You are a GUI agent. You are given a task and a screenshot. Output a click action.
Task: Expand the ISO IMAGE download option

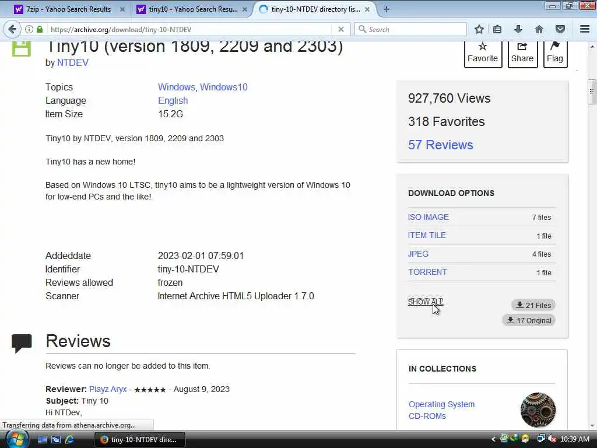coord(429,217)
